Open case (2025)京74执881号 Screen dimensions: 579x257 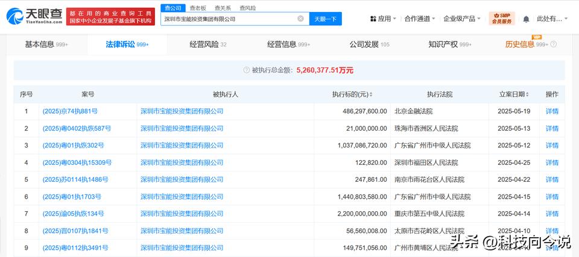coord(70,111)
